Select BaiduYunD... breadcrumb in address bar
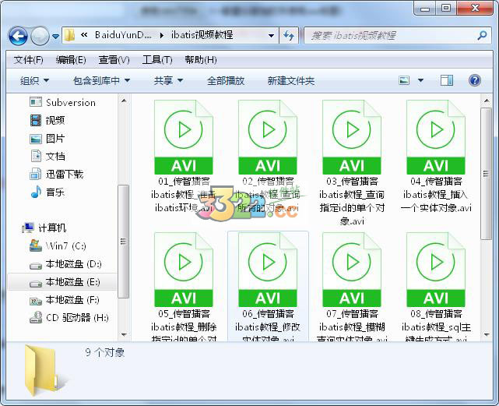Screen dimensions: 499x406 (x=123, y=35)
